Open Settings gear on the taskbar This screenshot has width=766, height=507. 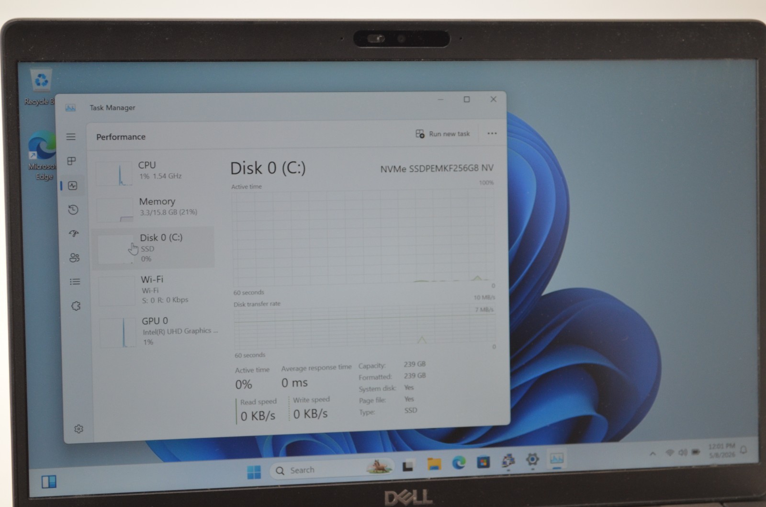coord(532,460)
